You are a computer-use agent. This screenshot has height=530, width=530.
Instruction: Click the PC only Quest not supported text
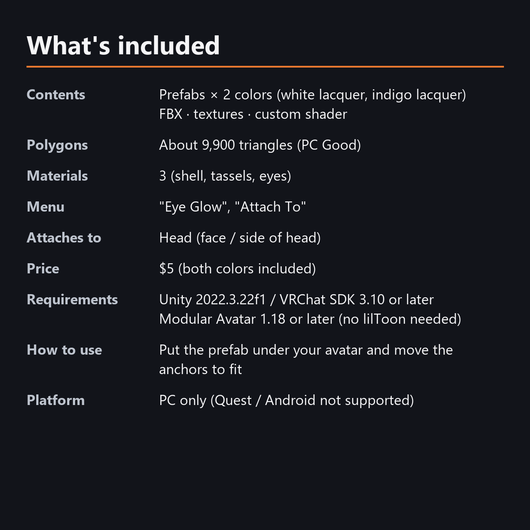287,400
